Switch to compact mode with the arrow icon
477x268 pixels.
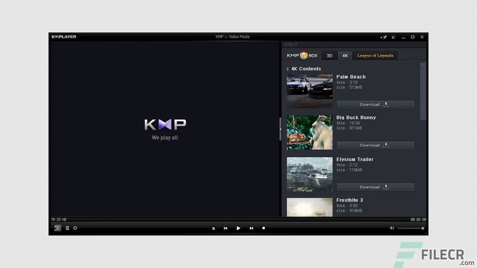[x=393, y=37]
